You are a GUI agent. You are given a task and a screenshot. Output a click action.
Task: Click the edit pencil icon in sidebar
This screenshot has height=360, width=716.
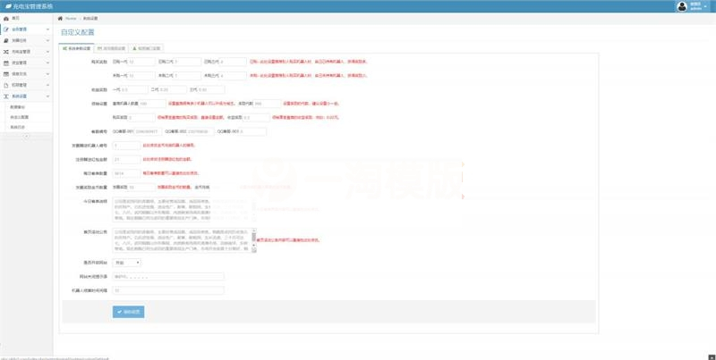[6, 29]
